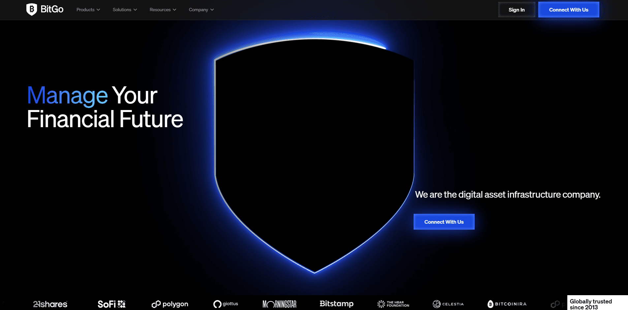The height and width of the screenshot is (310, 628).
Task: Select Solutions in the navigation bar
Action: (x=122, y=10)
